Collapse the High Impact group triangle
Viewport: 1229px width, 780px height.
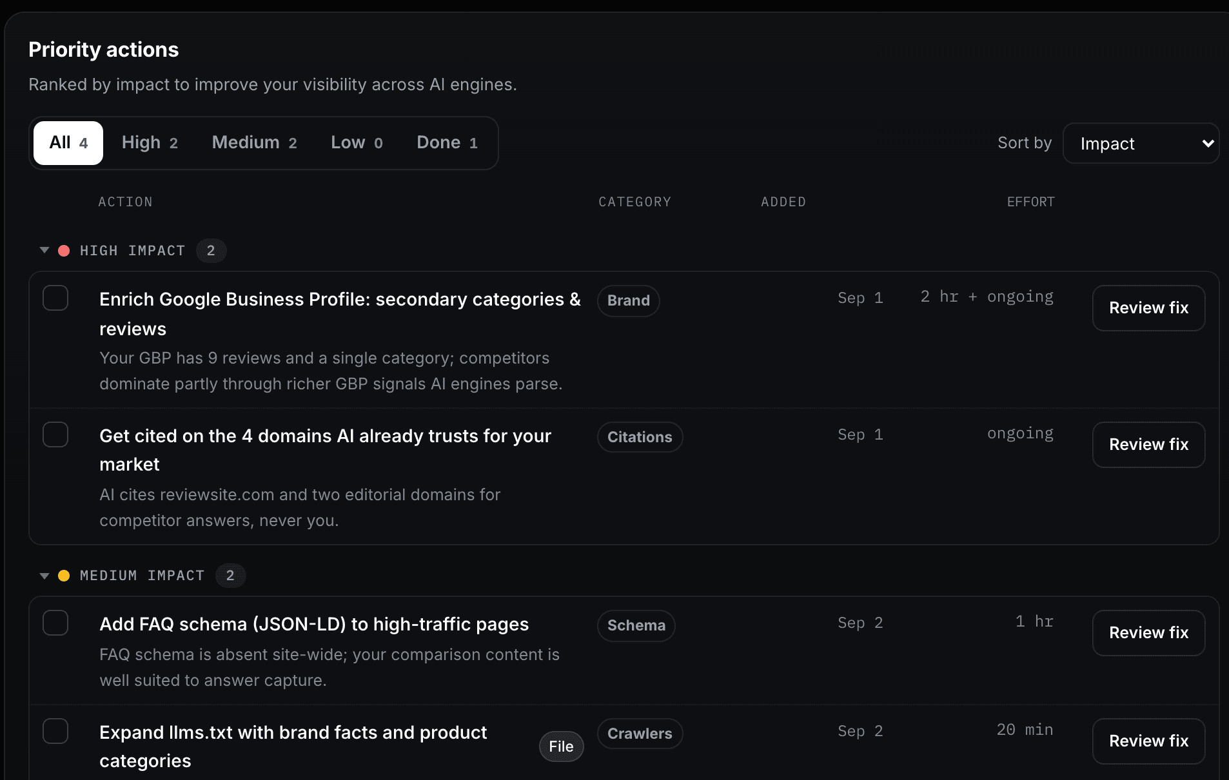(x=44, y=250)
